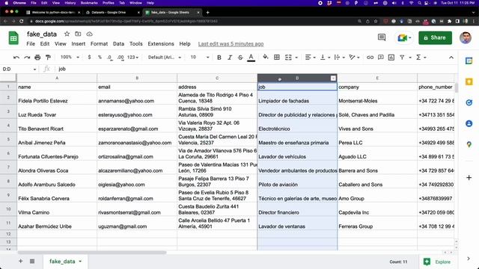The height and width of the screenshot is (269, 479).
Task: Open Google Calendar side panel icon
Action: point(469,61)
